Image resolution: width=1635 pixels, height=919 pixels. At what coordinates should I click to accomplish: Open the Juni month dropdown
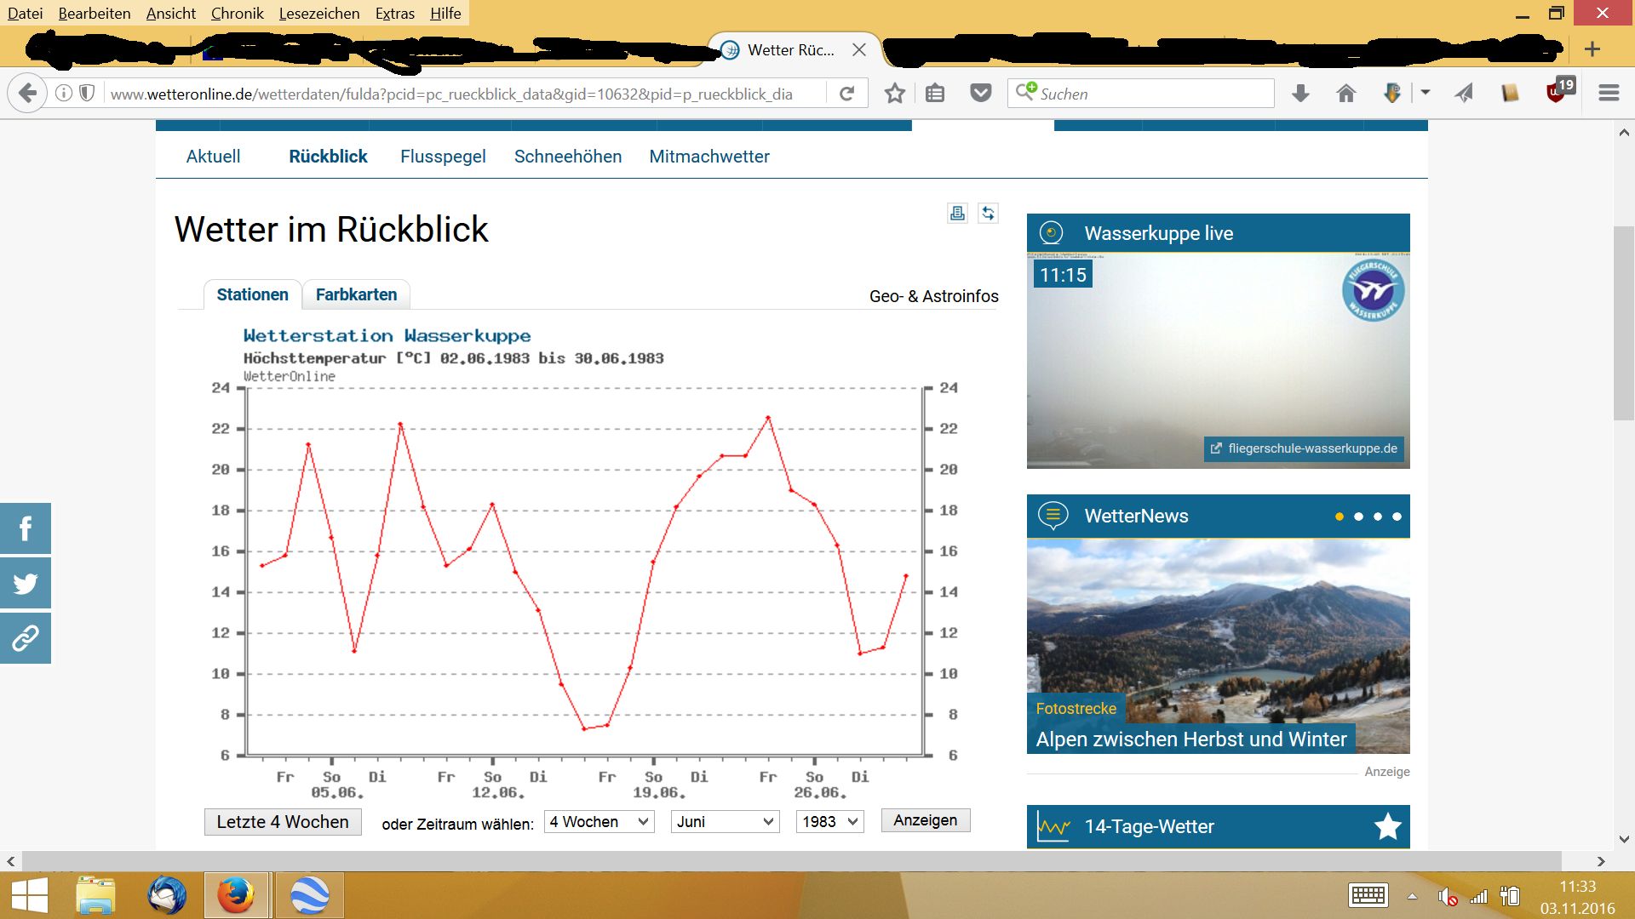click(x=725, y=822)
